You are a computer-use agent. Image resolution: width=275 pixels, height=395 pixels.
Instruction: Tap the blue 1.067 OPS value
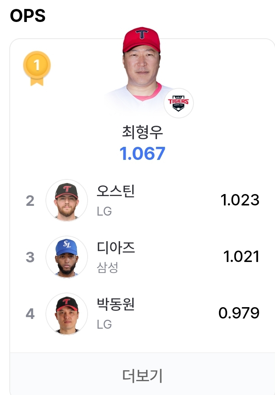[x=142, y=153]
